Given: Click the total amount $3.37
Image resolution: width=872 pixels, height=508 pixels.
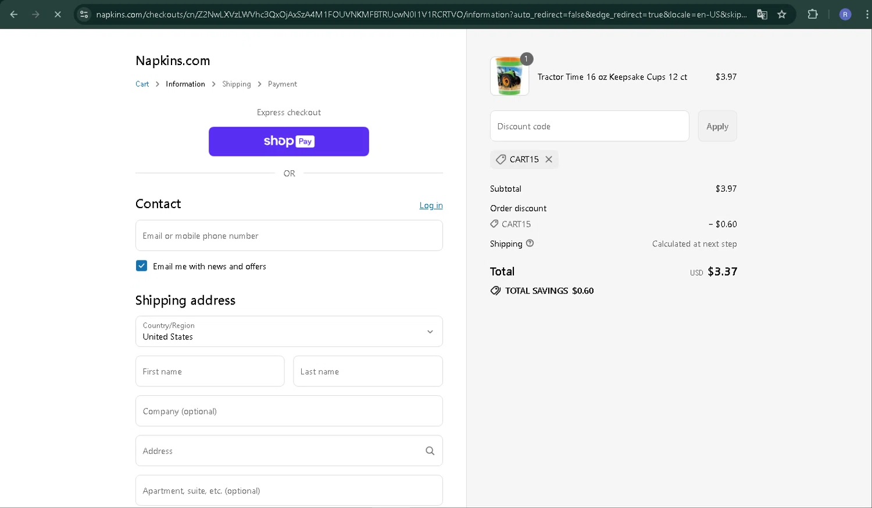Looking at the screenshot, I should point(723,271).
